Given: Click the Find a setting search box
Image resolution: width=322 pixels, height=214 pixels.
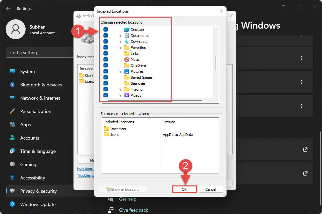Looking at the screenshot, I should point(40,53).
